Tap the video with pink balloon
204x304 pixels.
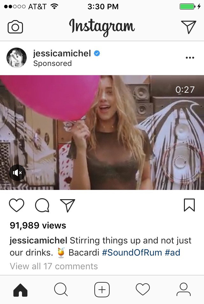(102, 133)
